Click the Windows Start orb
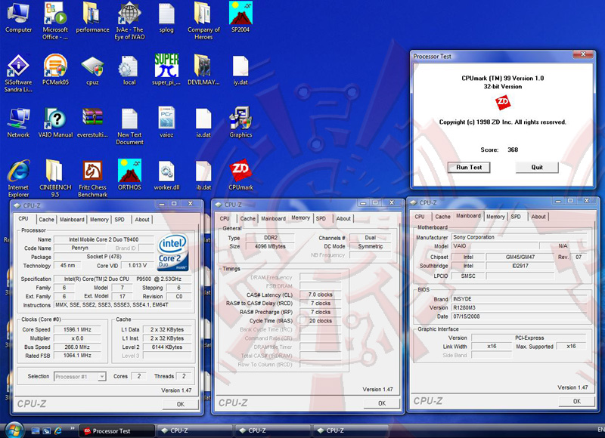Image resolution: width=605 pixels, height=438 pixels. pos(14,430)
